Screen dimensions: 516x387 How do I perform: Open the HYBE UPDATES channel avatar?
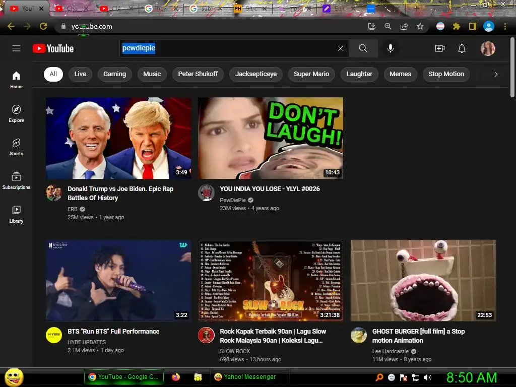point(53,335)
